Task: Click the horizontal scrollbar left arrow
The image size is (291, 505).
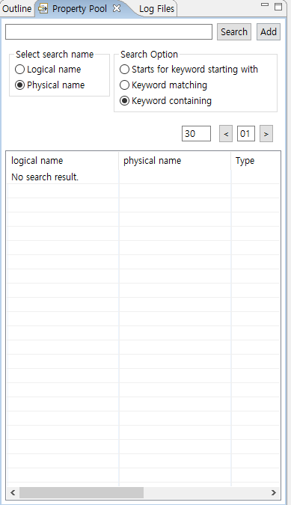Action: (x=13, y=492)
